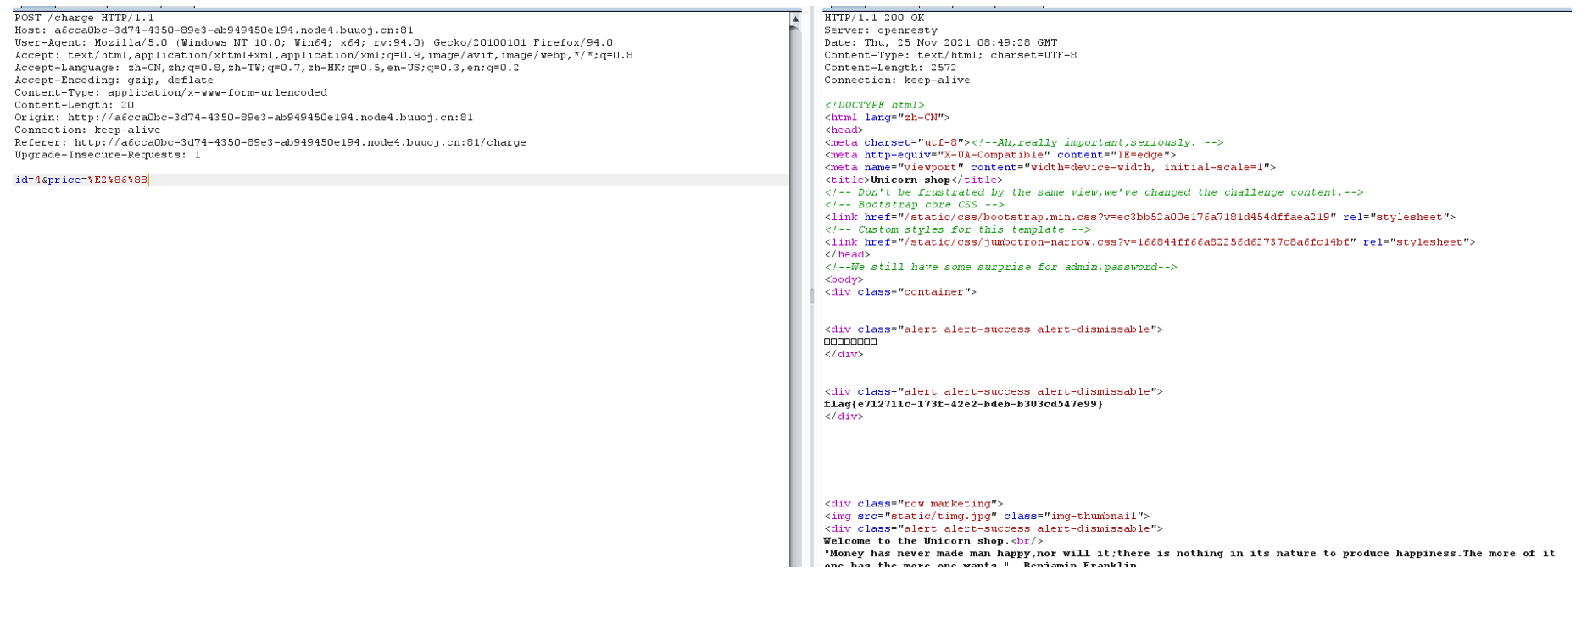The height and width of the screenshot is (630, 1587).
Task: Click the User-Agent header line
Action: click(x=314, y=43)
